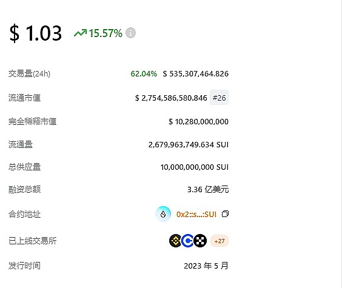The width and height of the screenshot is (342, 288).
Task: Click the green upward trend arrow icon
Action: pos(80,33)
